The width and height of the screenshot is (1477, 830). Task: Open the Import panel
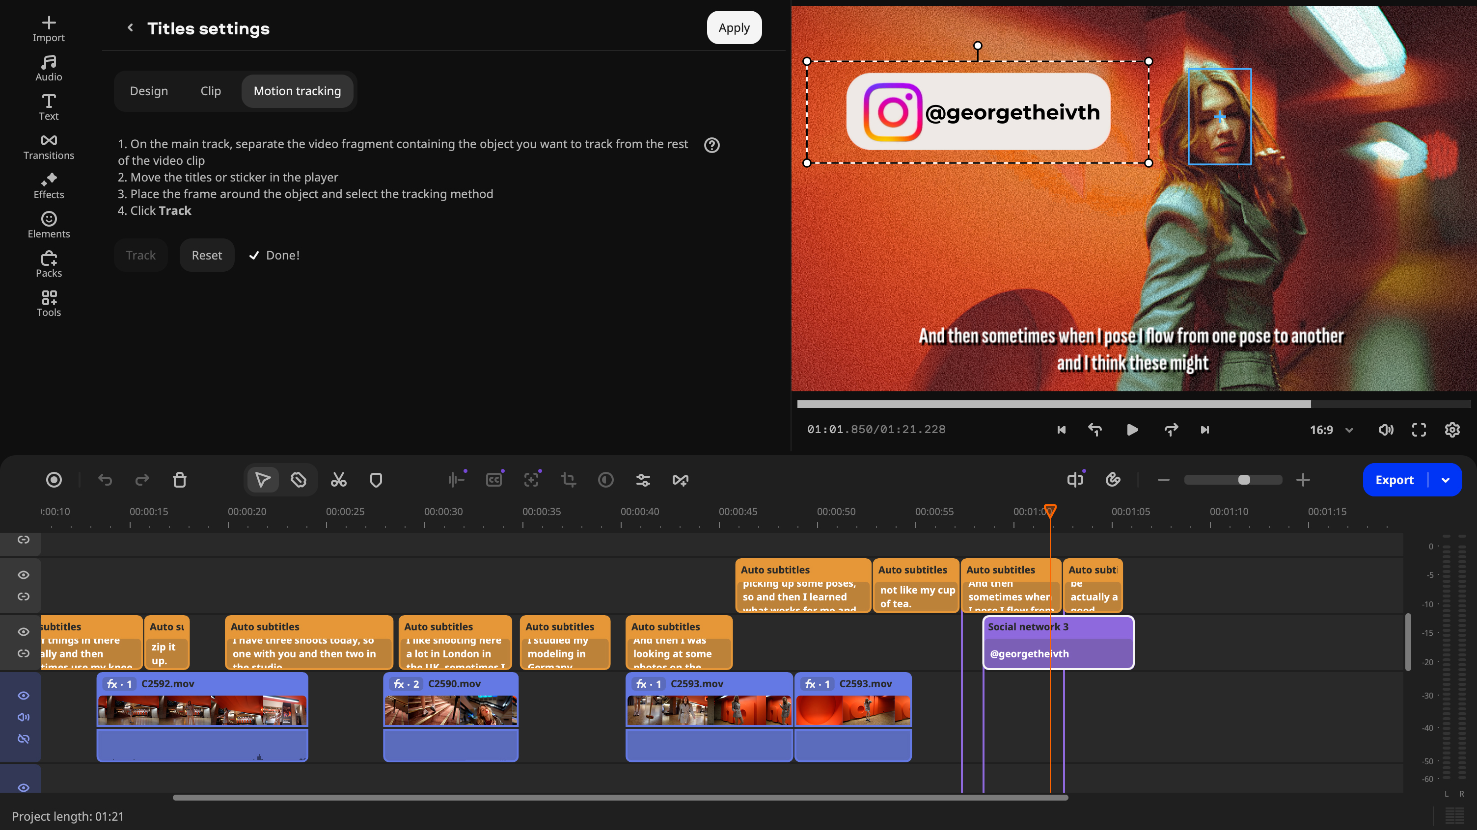tap(49, 28)
